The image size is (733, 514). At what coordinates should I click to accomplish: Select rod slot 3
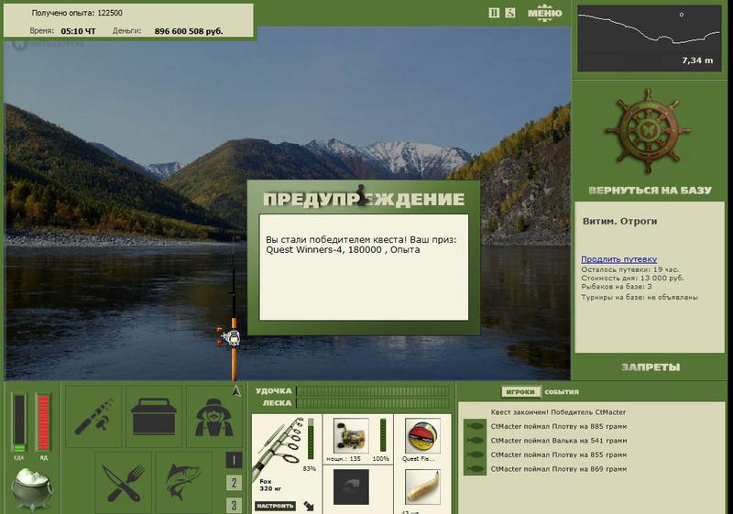[x=234, y=505]
